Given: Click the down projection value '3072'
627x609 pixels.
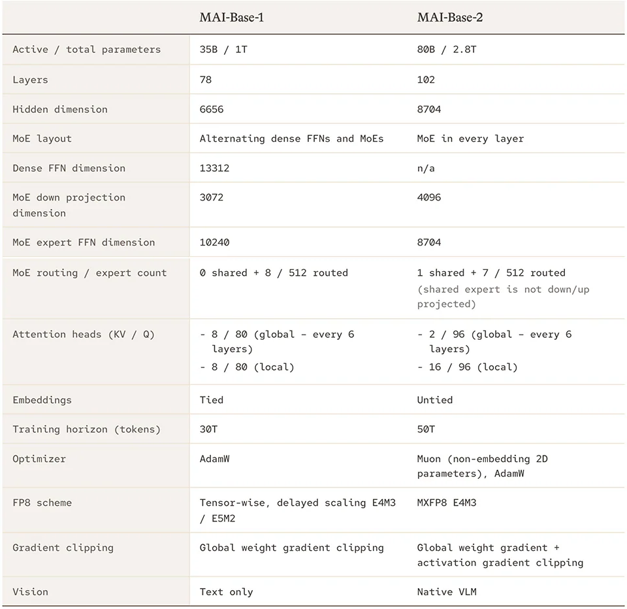Looking at the screenshot, I should pos(212,198).
